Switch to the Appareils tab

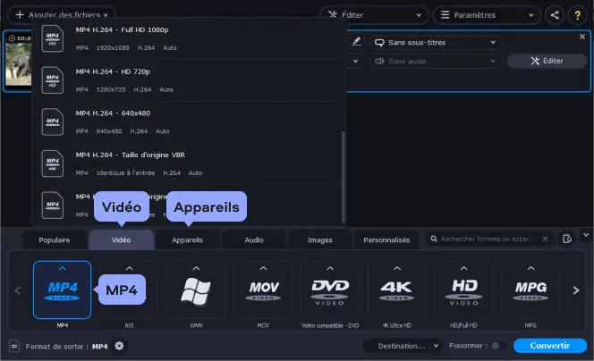point(187,239)
